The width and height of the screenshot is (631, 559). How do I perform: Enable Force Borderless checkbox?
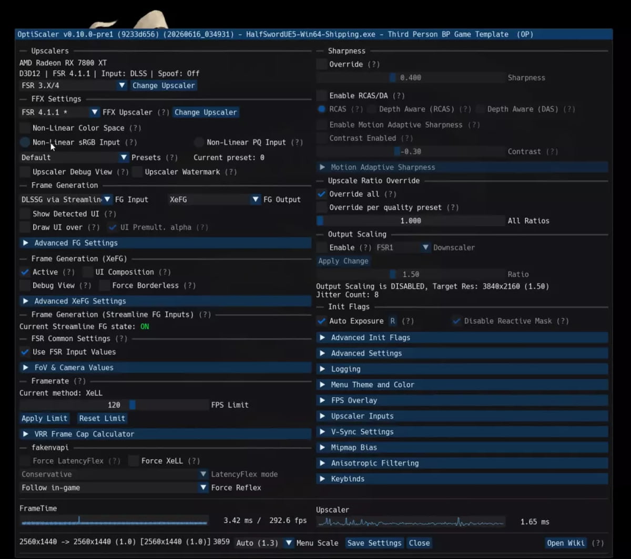coord(105,285)
